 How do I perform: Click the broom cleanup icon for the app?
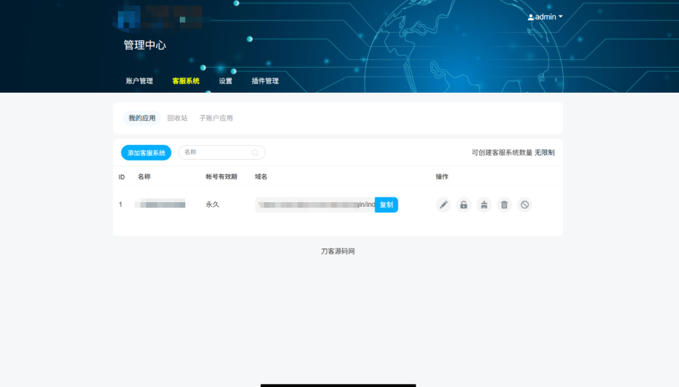(483, 205)
